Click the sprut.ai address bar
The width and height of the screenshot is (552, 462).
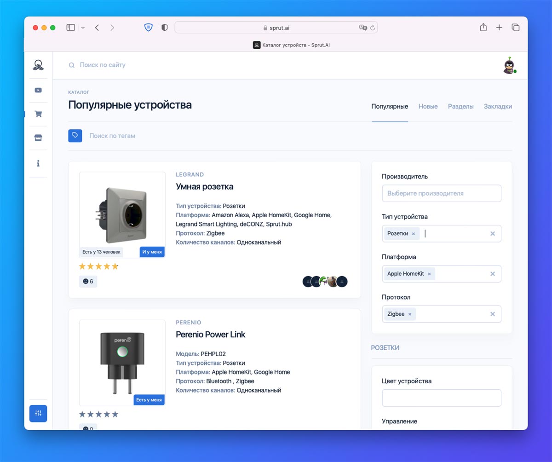(x=276, y=28)
